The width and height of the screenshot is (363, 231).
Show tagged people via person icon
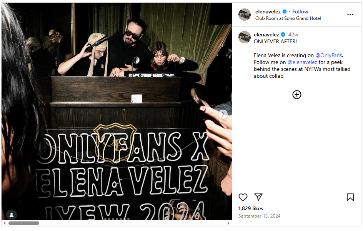tap(12, 215)
